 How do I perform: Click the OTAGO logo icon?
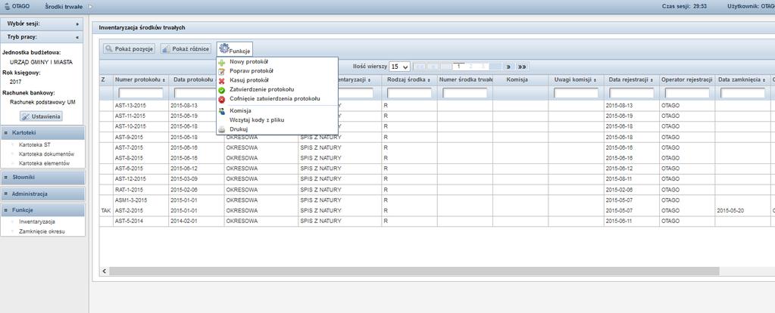point(6,6)
